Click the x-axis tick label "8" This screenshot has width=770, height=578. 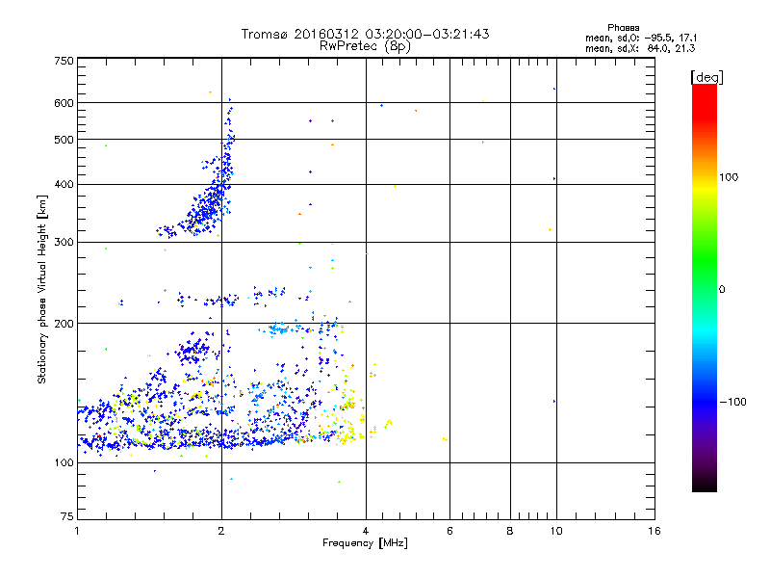[510, 531]
